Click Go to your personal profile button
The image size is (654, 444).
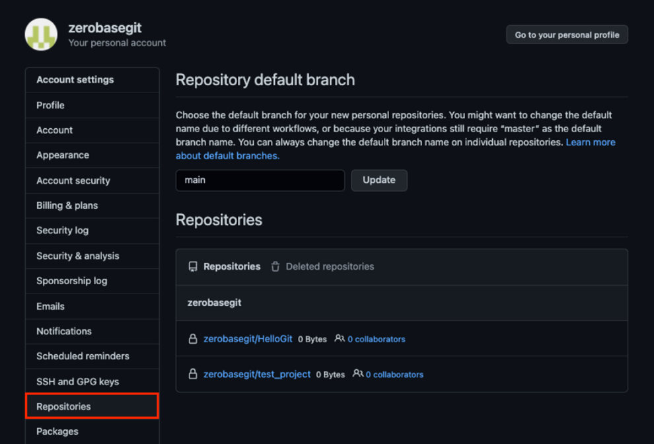point(567,34)
